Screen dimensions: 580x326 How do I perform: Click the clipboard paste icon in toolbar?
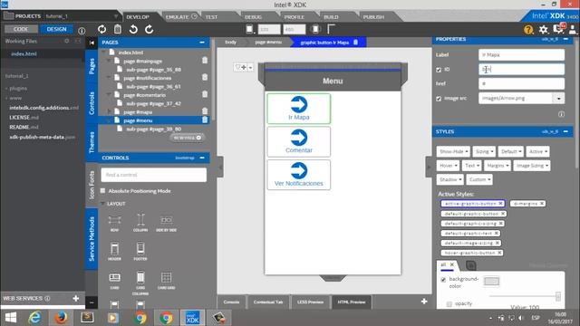[118, 29]
